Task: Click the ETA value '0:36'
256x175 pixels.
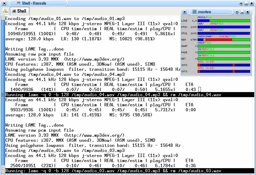Action: click(191, 166)
